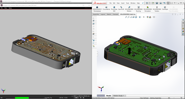Select the Model tab at bottom
185x99 pixels.
[108, 96]
